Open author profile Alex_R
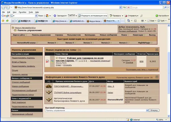Image resolution: width=171 pixels, height=122 pixels. pos(111,86)
